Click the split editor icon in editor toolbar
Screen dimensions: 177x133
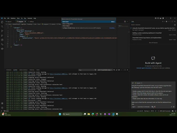click(125, 22)
